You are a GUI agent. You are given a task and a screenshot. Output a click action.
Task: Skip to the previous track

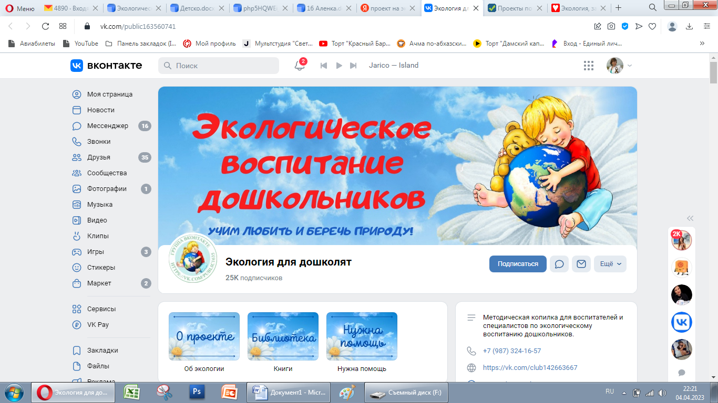coord(324,66)
